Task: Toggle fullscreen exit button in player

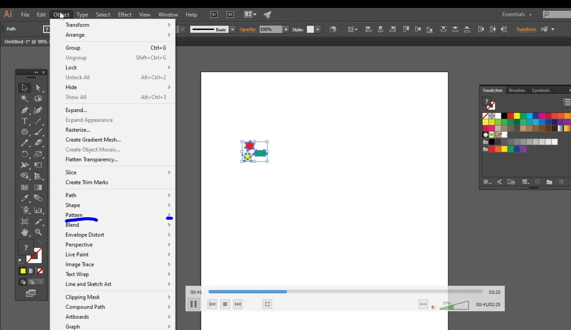Action: [267, 304]
